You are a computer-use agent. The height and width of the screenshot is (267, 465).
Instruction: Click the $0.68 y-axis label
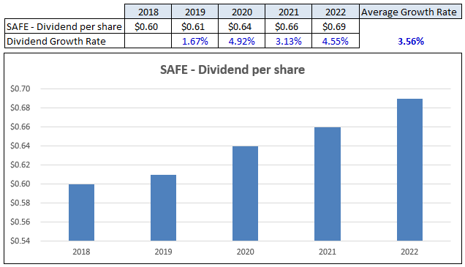20,108
